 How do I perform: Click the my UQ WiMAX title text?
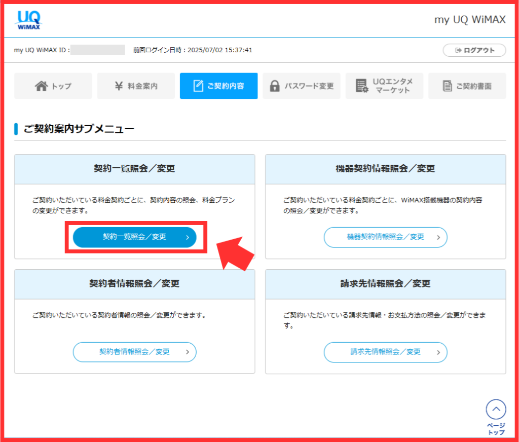(x=470, y=20)
